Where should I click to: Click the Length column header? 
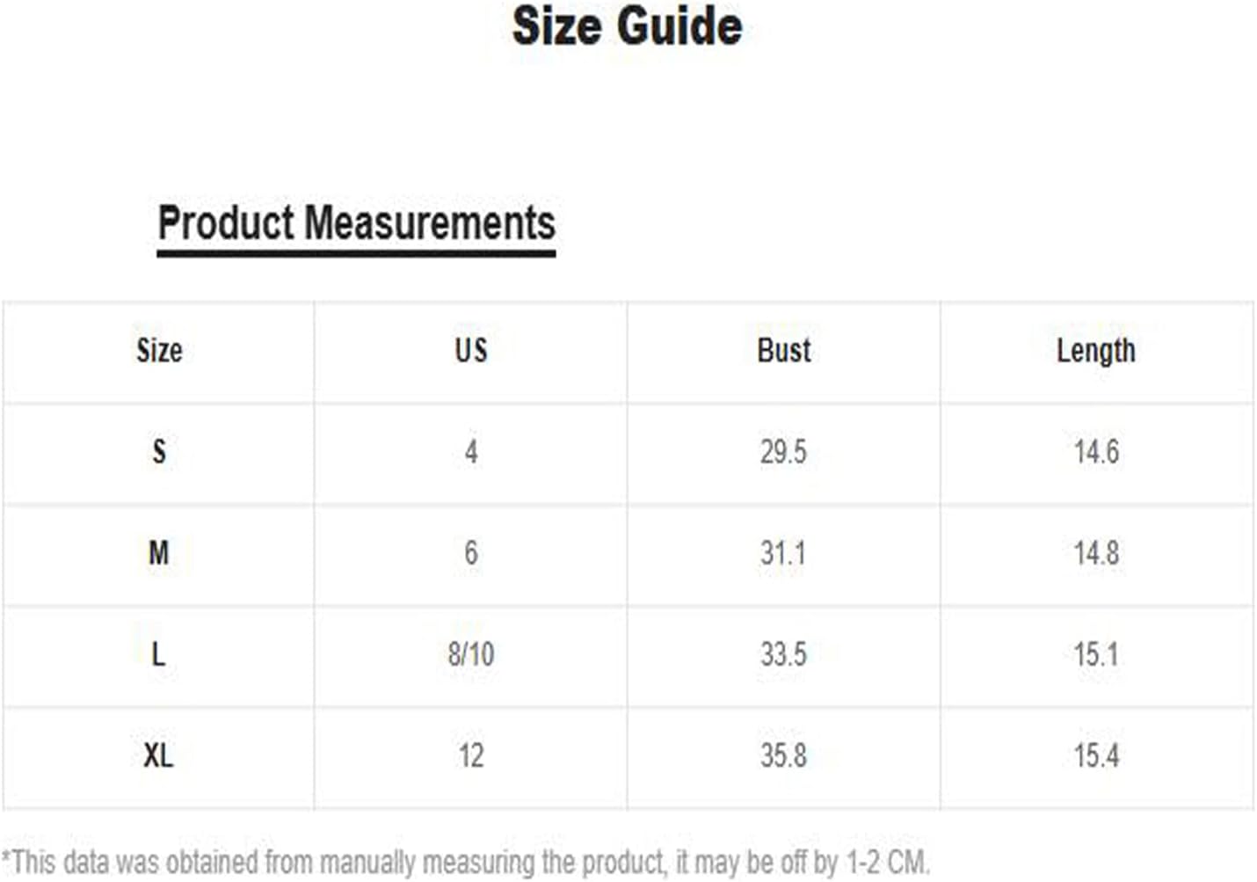(x=1096, y=352)
